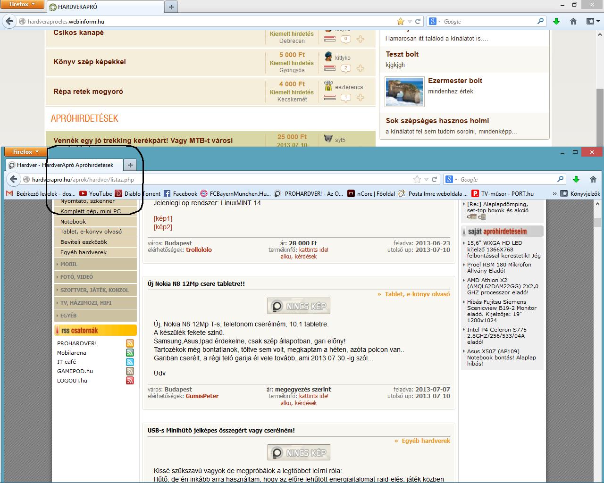Go back in the front Firefox window
Viewport: 604px width, 483px height.
[x=14, y=179]
